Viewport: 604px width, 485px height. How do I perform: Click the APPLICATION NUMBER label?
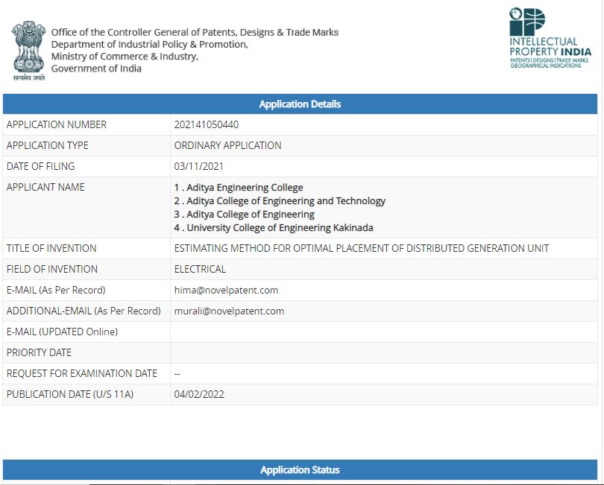[57, 124]
